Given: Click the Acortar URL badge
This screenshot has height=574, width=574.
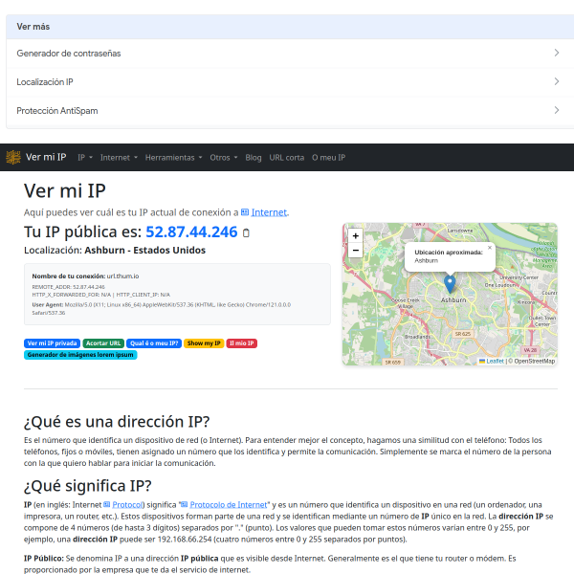Looking at the screenshot, I should coord(103,343).
